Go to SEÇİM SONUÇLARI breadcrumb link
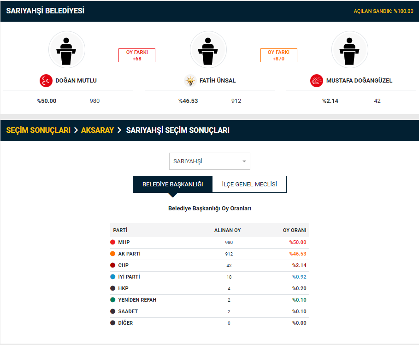This screenshot has height=345, width=419. click(x=38, y=130)
